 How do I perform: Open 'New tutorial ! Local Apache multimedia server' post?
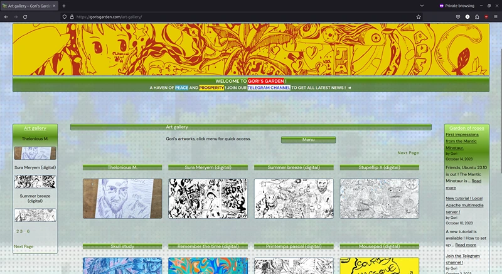(x=464, y=205)
